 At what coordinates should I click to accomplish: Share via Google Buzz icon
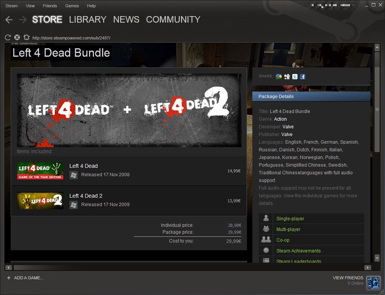[x=279, y=77]
